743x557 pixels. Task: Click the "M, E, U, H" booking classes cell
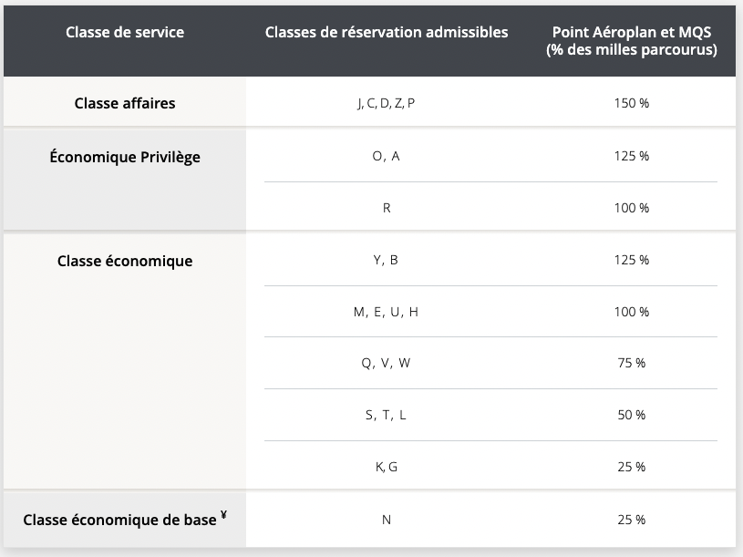click(x=387, y=312)
